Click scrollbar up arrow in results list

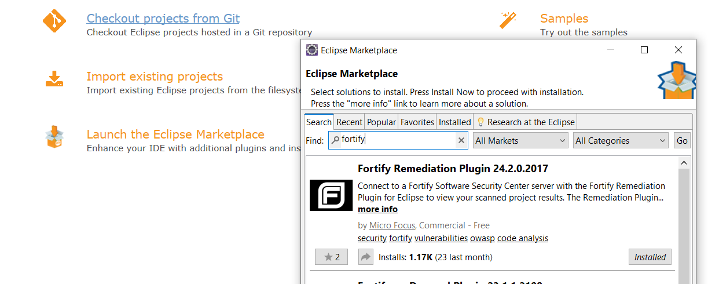click(684, 162)
